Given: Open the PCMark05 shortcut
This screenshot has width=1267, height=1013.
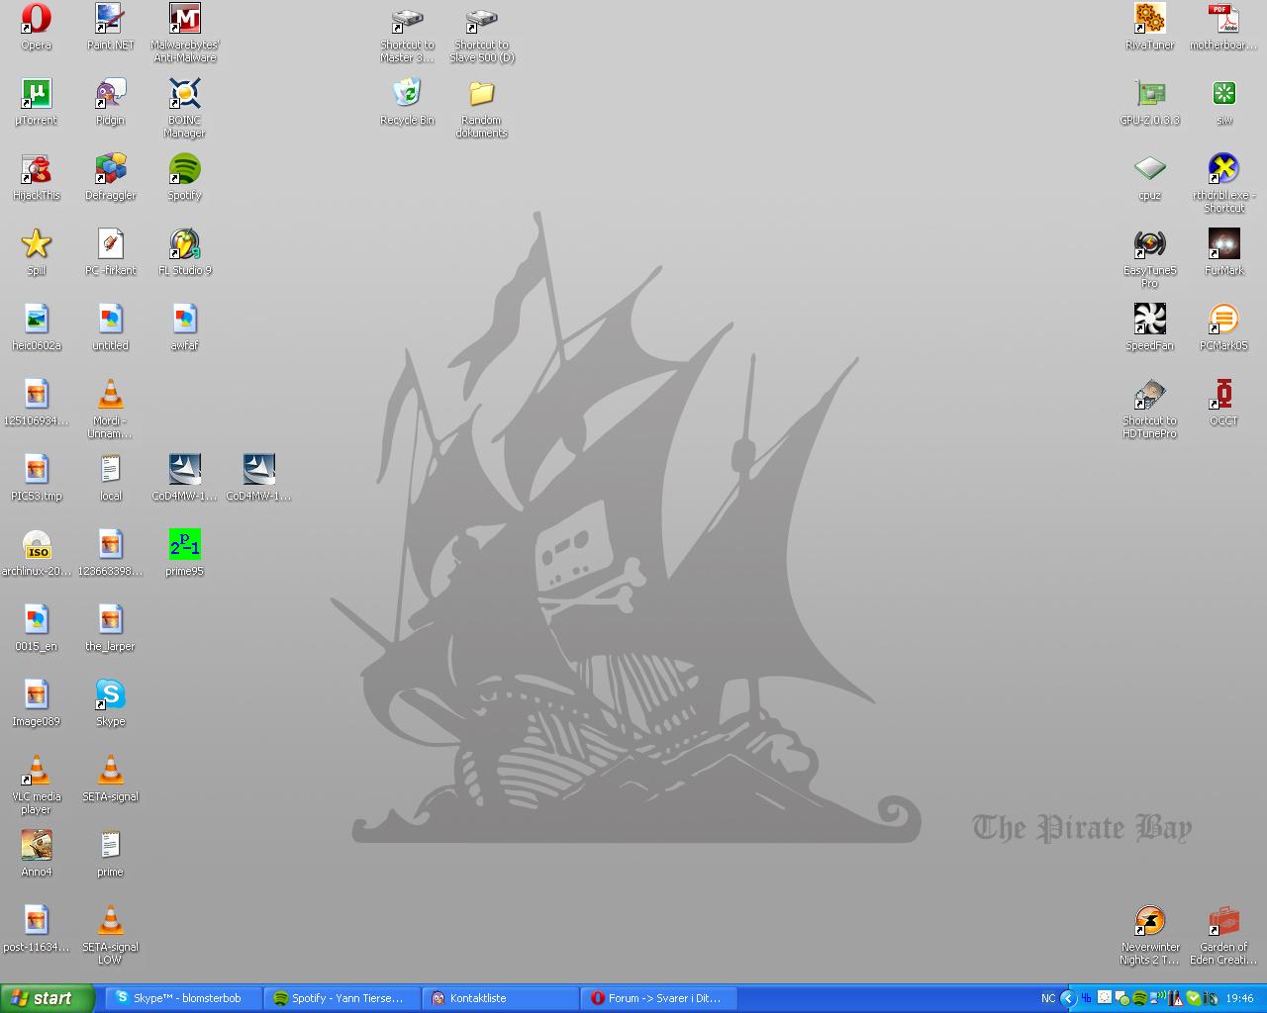Looking at the screenshot, I should 1223,327.
